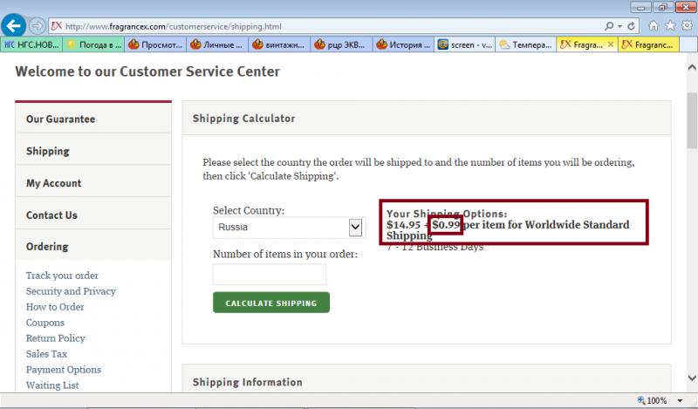Expand the Select Country dropdown
This screenshot has height=409, width=698.
pyautogui.click(x=355, y=228)
